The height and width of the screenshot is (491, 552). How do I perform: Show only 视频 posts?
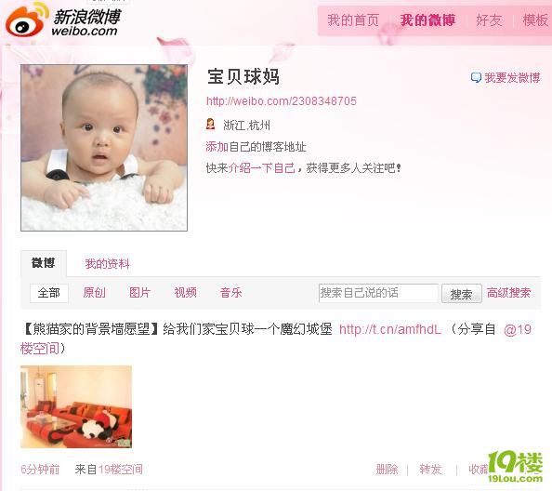(185, 292)
